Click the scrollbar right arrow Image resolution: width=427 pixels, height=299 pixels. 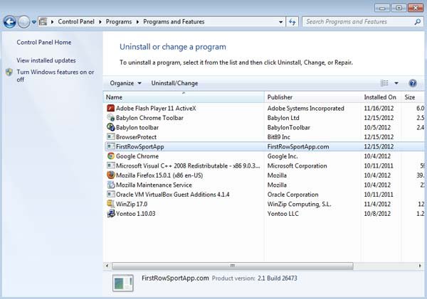[x=420, y=266]
